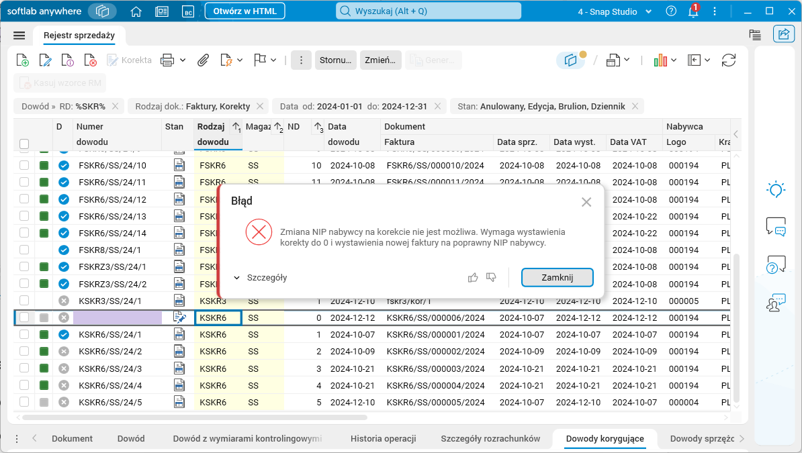This screenshot has height=453, width=802.
Task: Click the thumbs up feedback icon
Action: tap(473, 277)
